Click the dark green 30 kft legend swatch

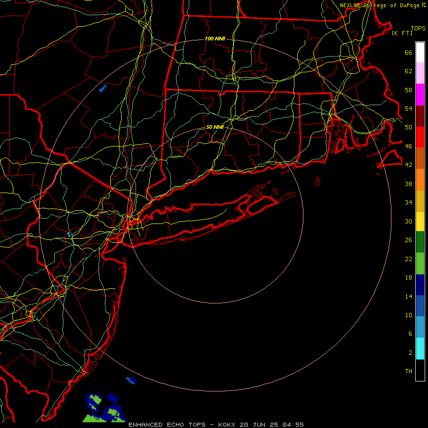(420, 242)
